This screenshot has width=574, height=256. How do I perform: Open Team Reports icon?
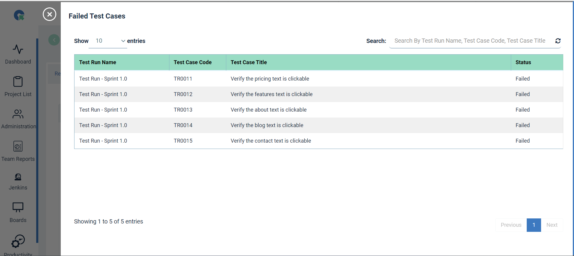pyautogui.click(x=18, y=146)
